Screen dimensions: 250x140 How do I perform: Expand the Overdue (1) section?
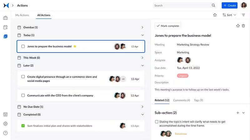click(142, 27)
